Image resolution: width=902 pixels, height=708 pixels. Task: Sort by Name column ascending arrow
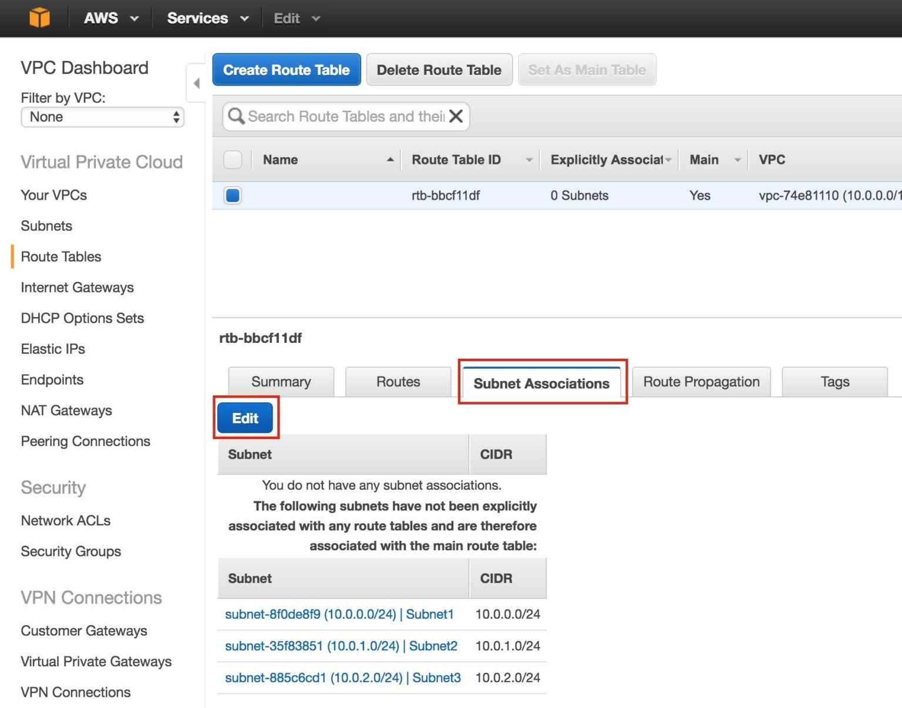pos(390,160)
